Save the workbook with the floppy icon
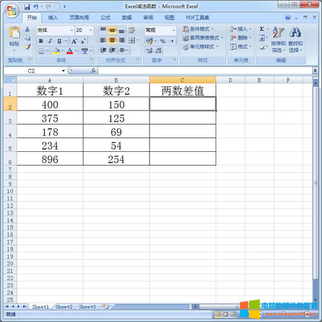This screenshot has height=322, width=322. click(27, 7)
